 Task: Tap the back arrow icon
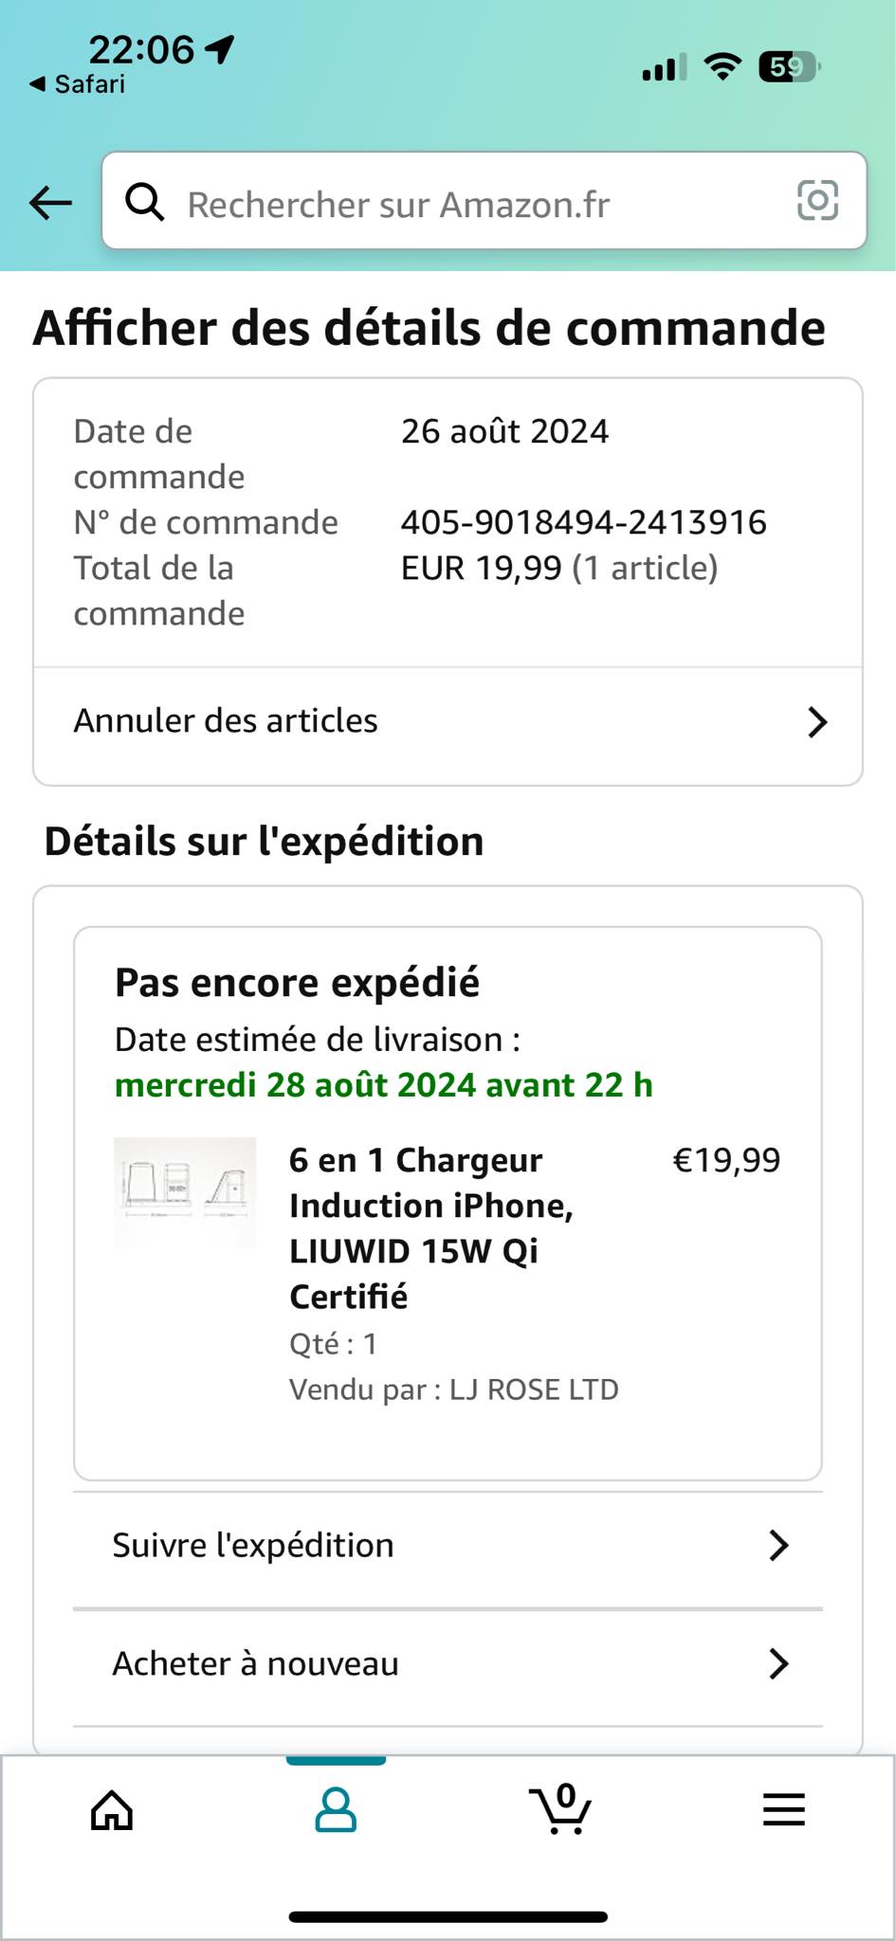[x=51, y=202]
